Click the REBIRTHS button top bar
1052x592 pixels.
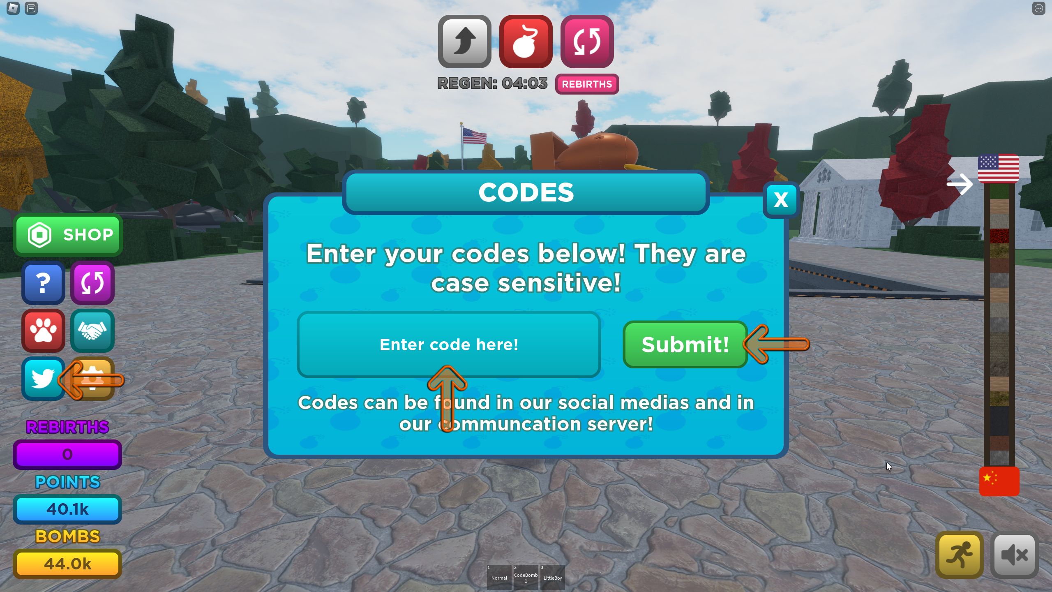(586, 83)
